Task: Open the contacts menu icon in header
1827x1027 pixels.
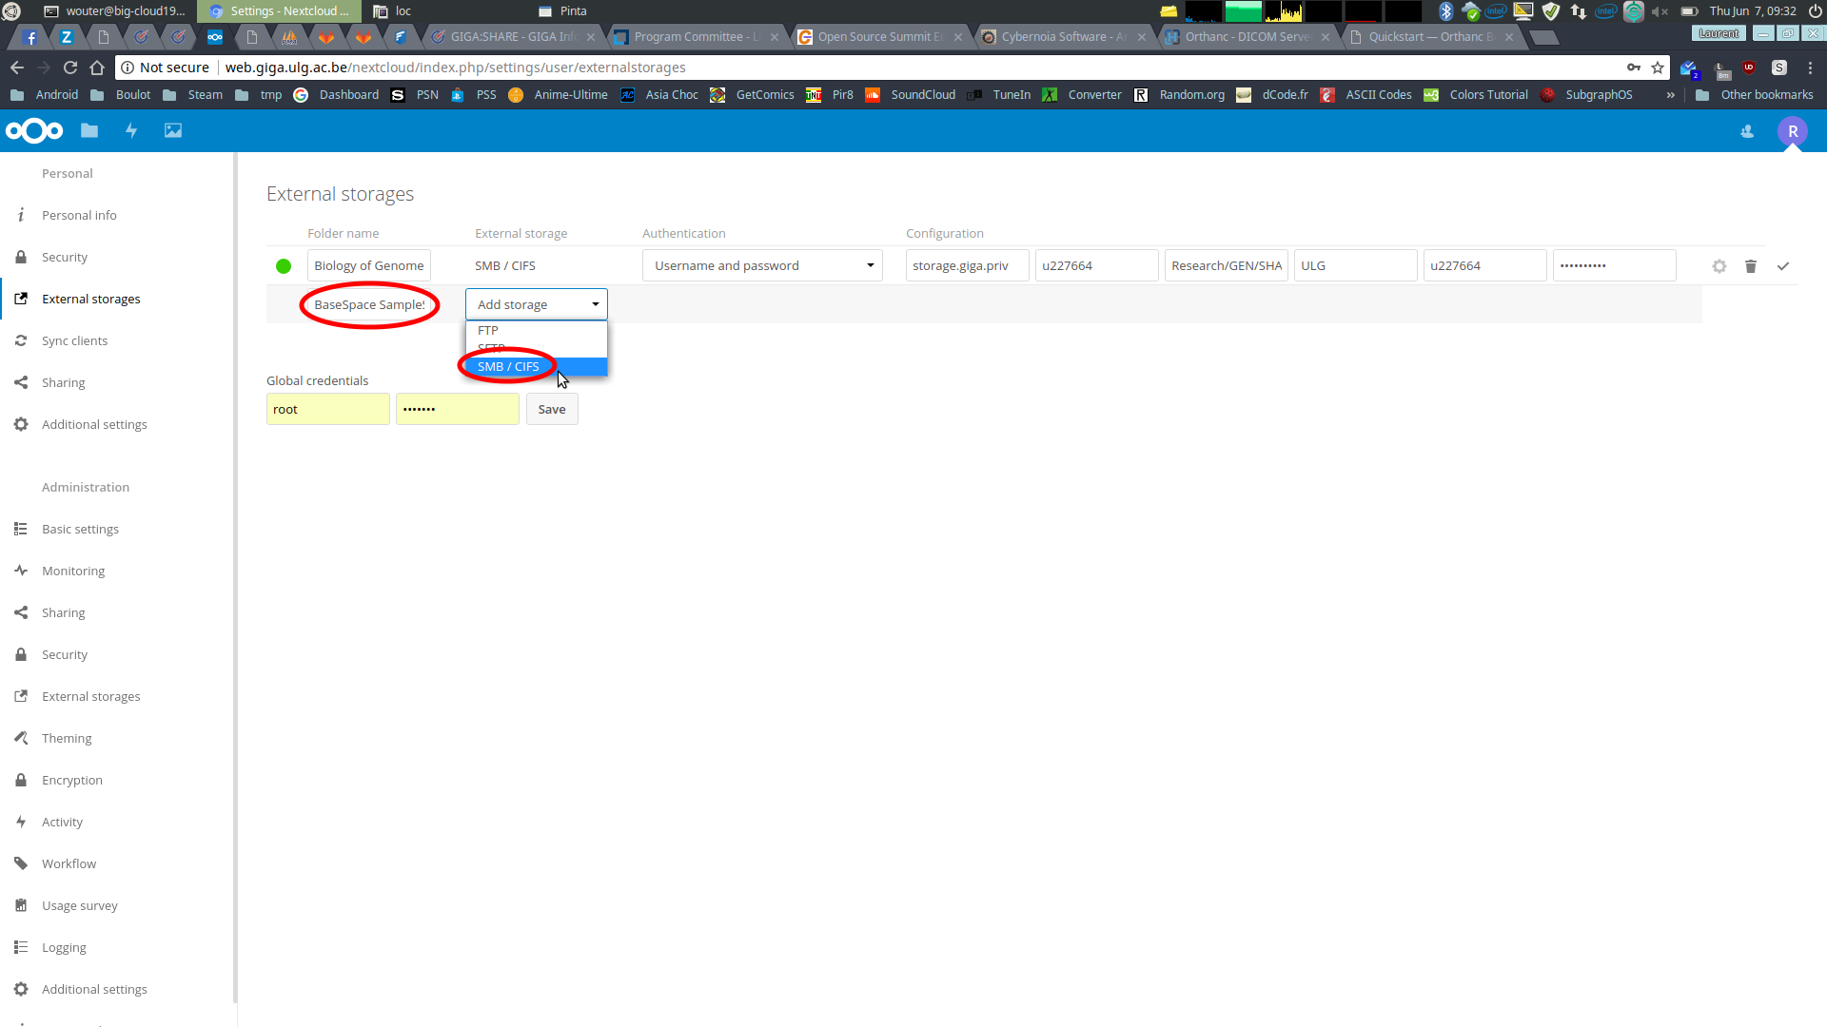Action: coord(1747,131)
